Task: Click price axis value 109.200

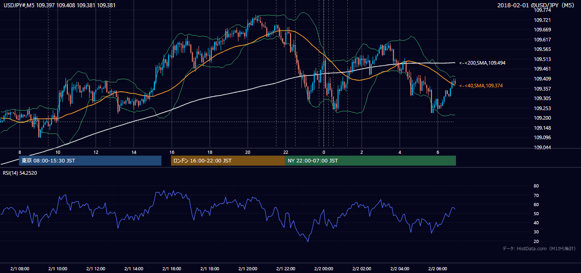Action: [542, 118]
